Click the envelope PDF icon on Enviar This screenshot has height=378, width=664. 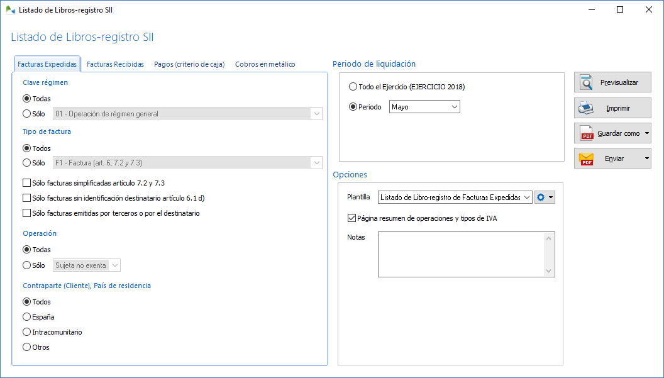coord(587,158)
